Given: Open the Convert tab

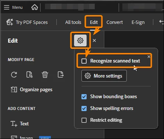Looking at the screenshot, I should [x=115, y=22].
